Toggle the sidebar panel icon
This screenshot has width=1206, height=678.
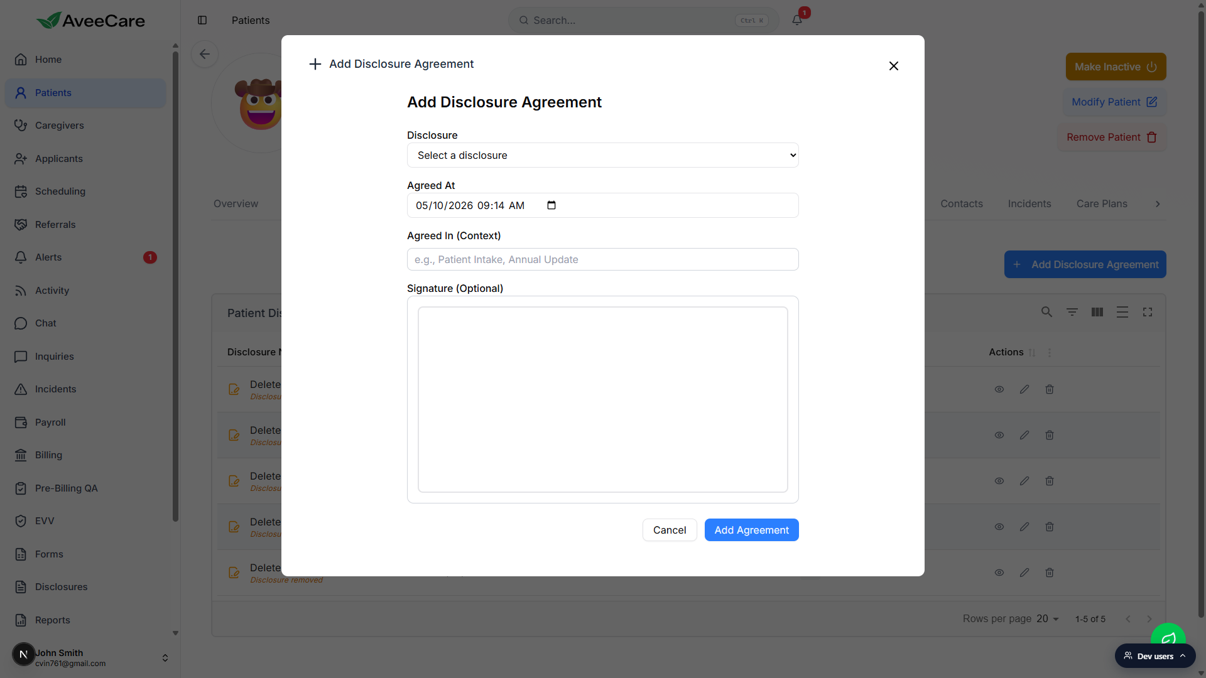202,20
